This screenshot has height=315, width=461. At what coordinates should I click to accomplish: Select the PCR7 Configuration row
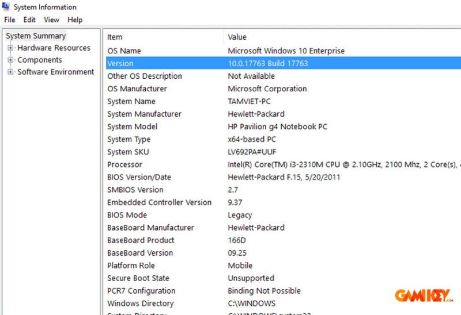(x=284, y=290)
